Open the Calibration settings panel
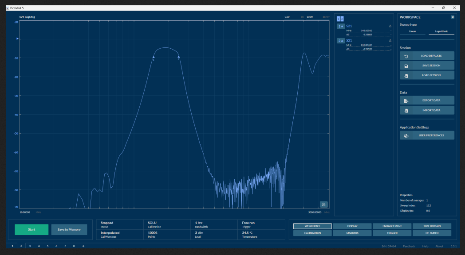This screenshot has height=255, width=465. tap(312, 233)
